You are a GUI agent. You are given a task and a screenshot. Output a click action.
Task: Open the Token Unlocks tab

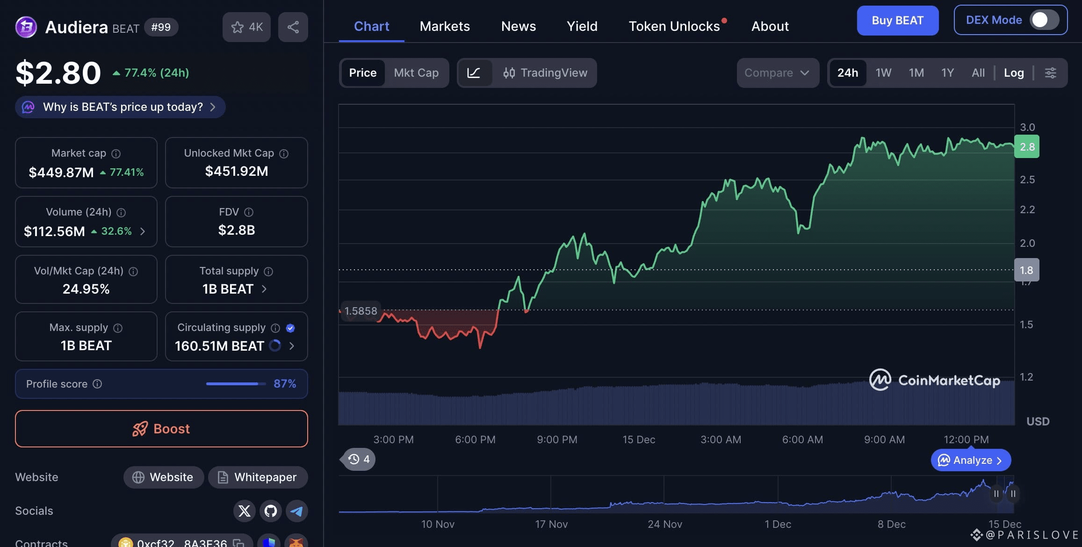pos(674,26)
